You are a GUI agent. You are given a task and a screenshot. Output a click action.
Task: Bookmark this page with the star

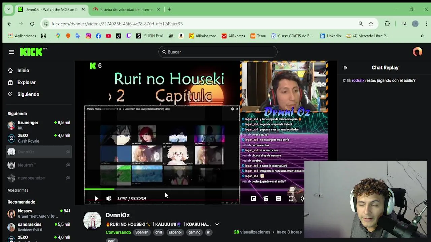pos(371,24)
